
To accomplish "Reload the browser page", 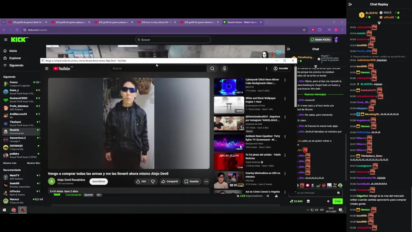I will click(17, 30).
